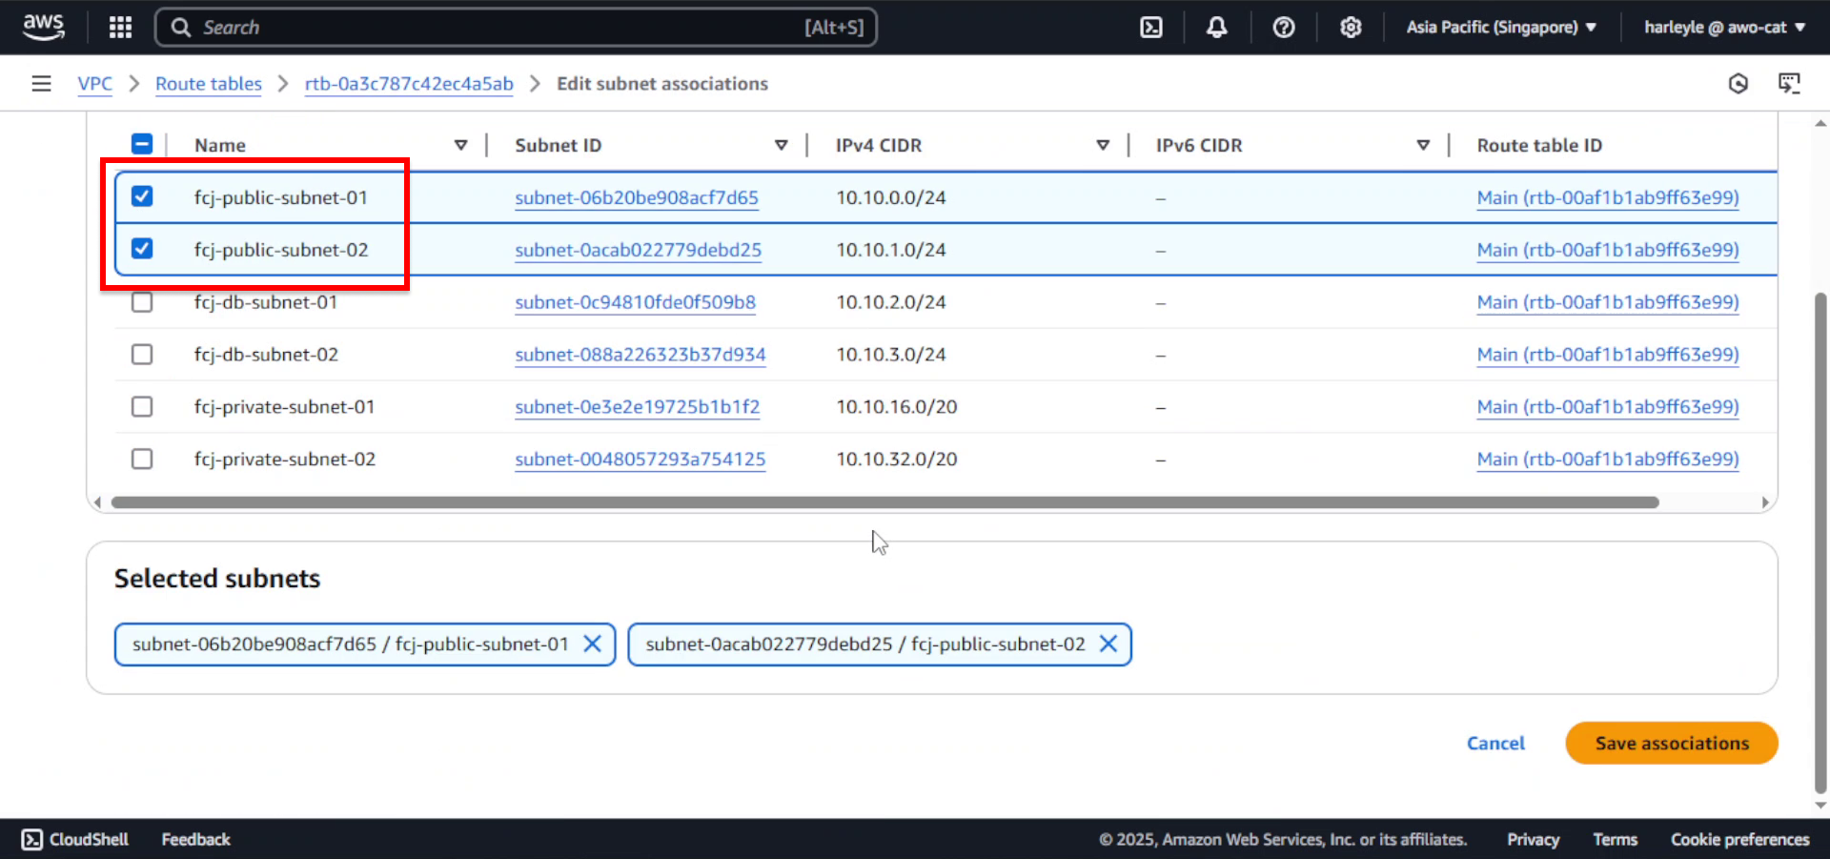Click the page scrollbar up arrow
This screenshot has width=1830, height=859.
coord(1820,124)
